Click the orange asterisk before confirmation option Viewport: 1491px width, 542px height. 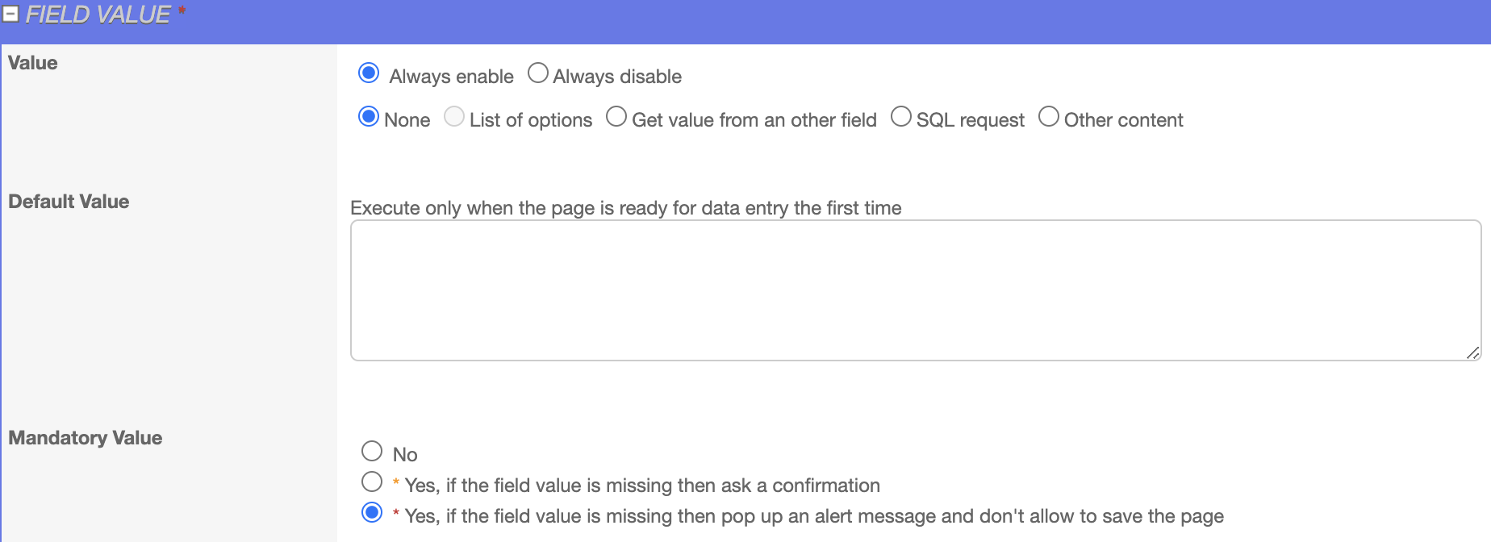tap(396, 483)
